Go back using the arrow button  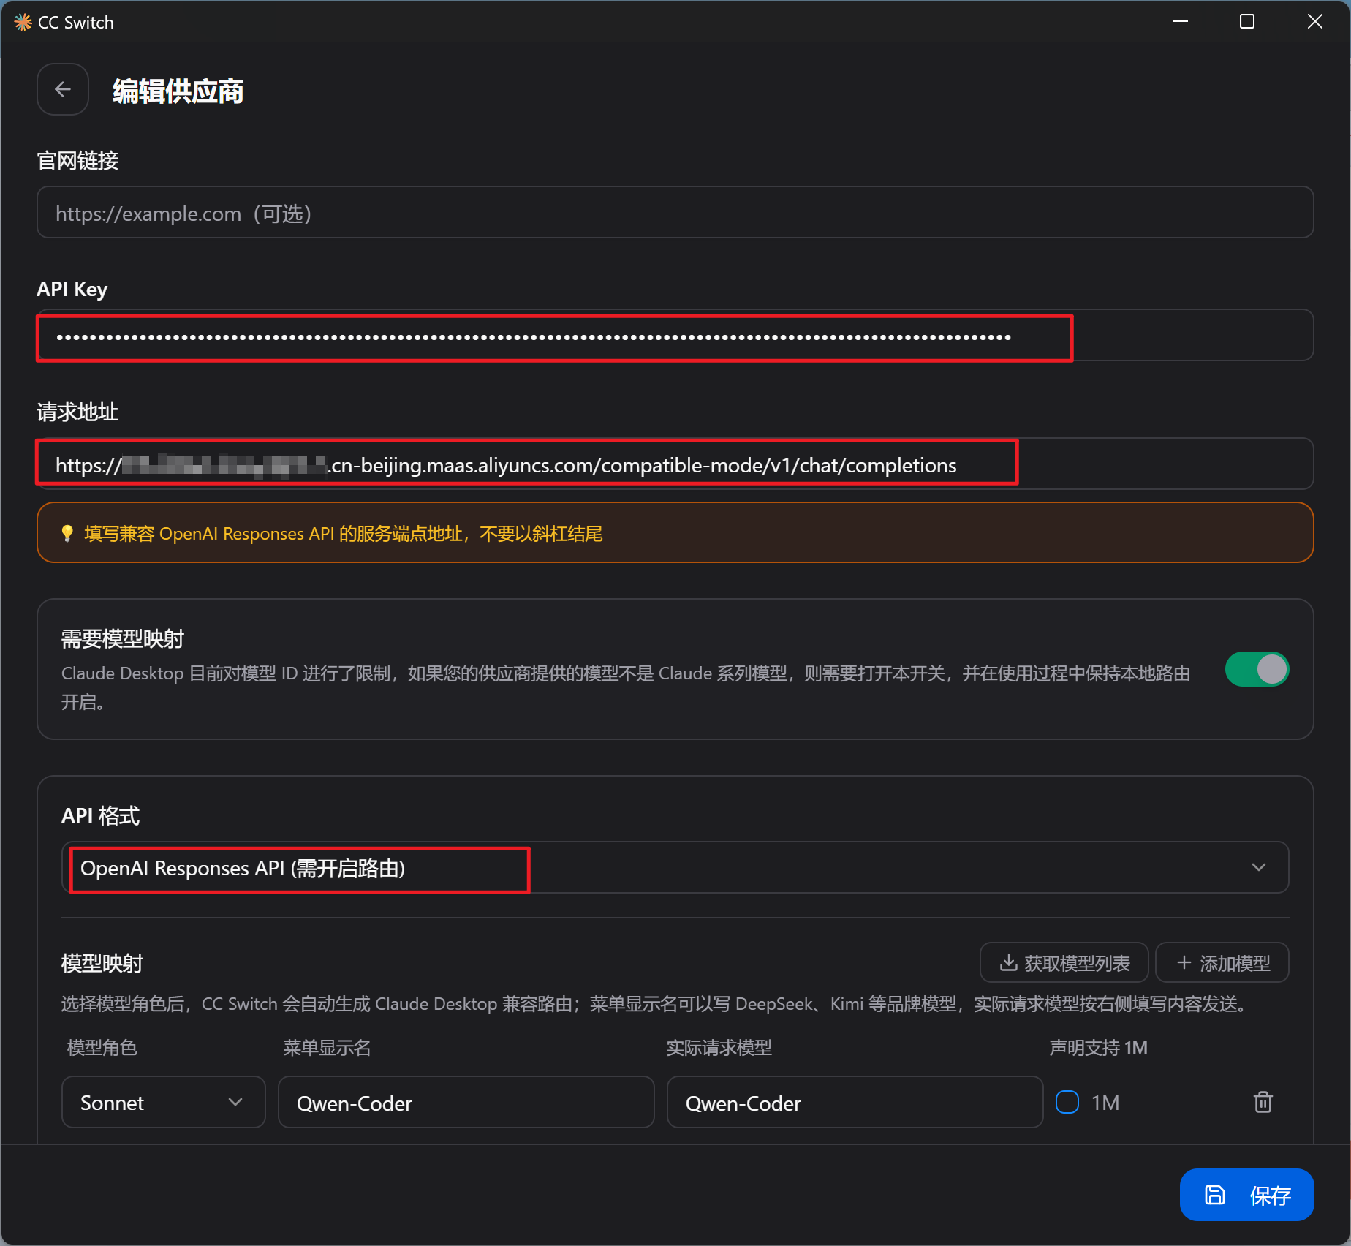(63, 90)
